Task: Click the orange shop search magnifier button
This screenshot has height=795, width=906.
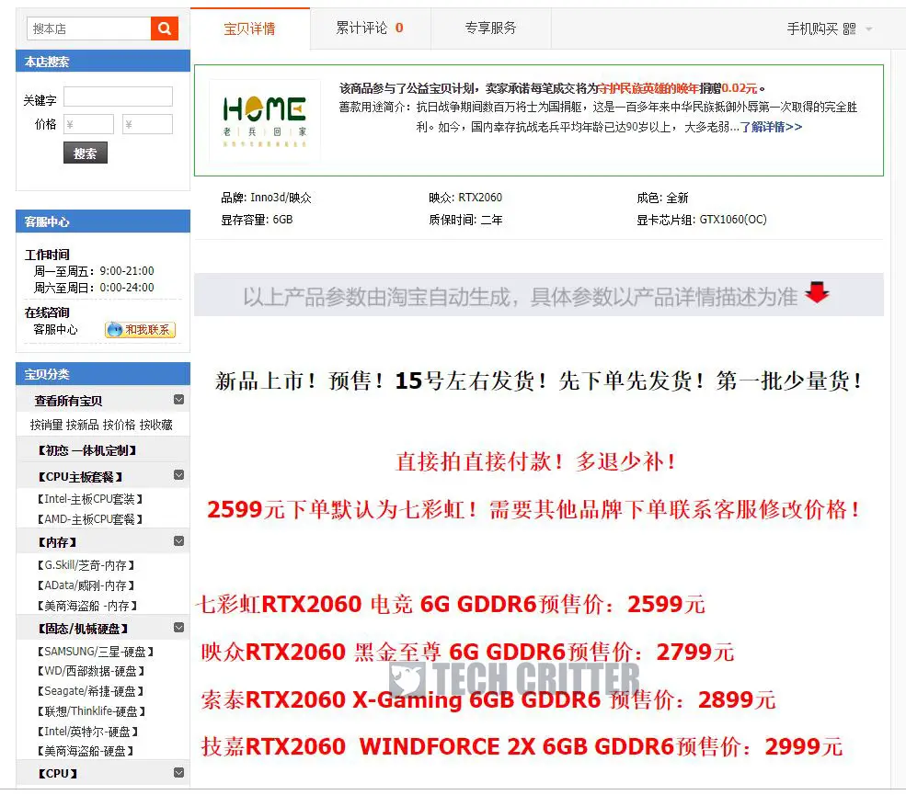Action: tap(164, 28)
